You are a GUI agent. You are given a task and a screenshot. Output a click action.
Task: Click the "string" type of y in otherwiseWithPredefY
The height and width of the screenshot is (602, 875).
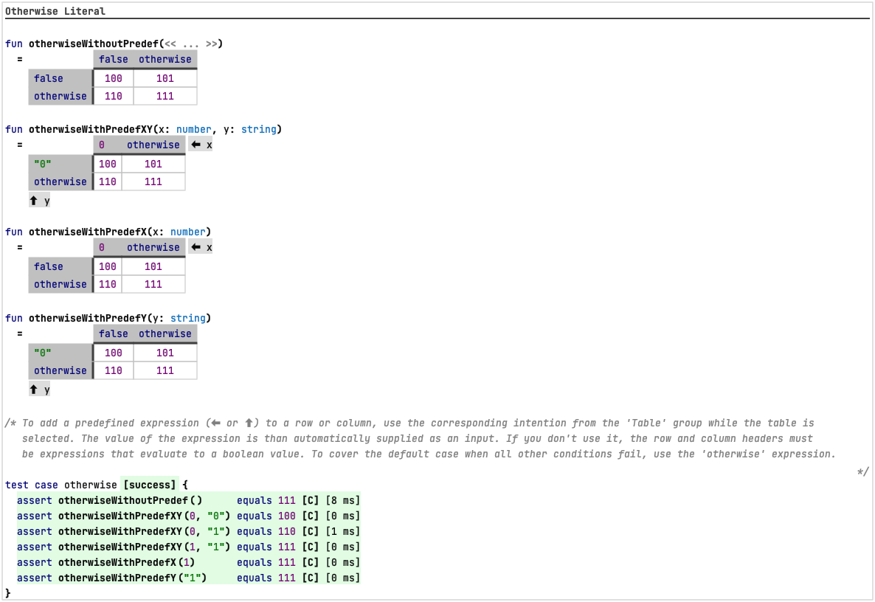(188, 319)
